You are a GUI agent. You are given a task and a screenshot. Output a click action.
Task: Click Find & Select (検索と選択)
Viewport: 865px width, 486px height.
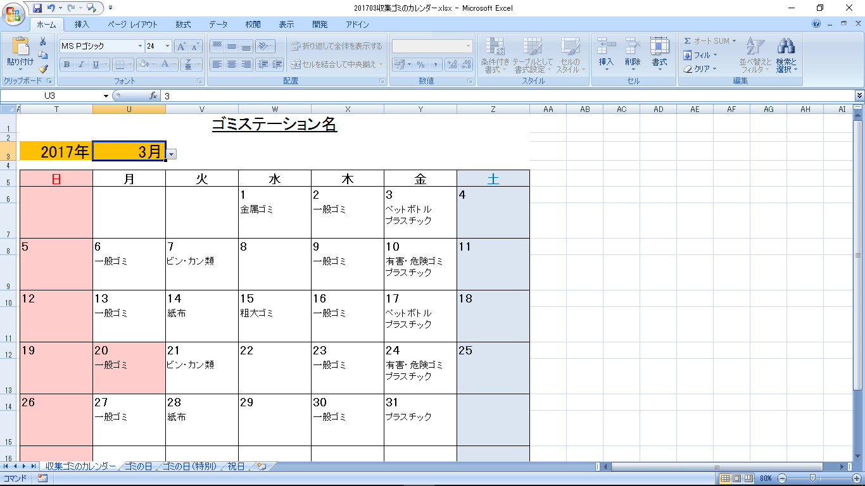[786, 54]
